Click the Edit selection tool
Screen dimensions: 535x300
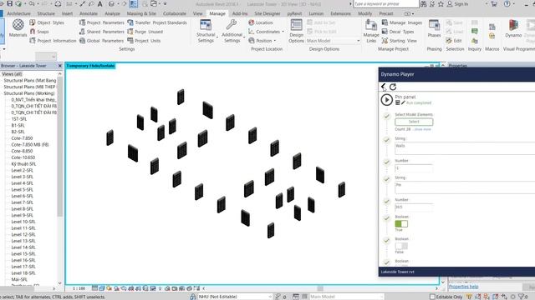coord(454,41)
